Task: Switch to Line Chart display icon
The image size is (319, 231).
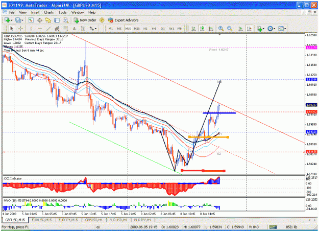Action: 211,29
